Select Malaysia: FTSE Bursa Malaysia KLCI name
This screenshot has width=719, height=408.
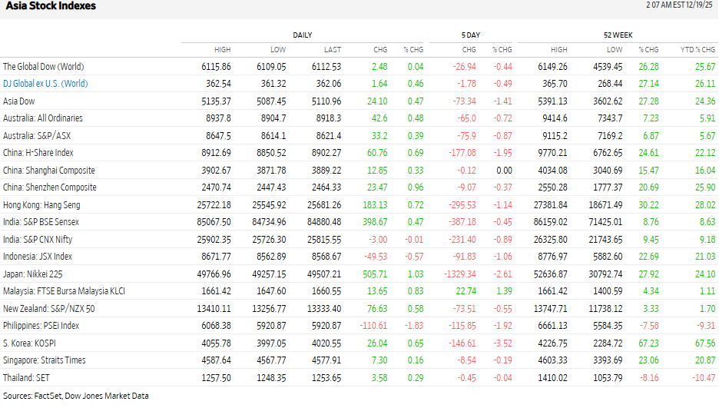tap(64, 291)
